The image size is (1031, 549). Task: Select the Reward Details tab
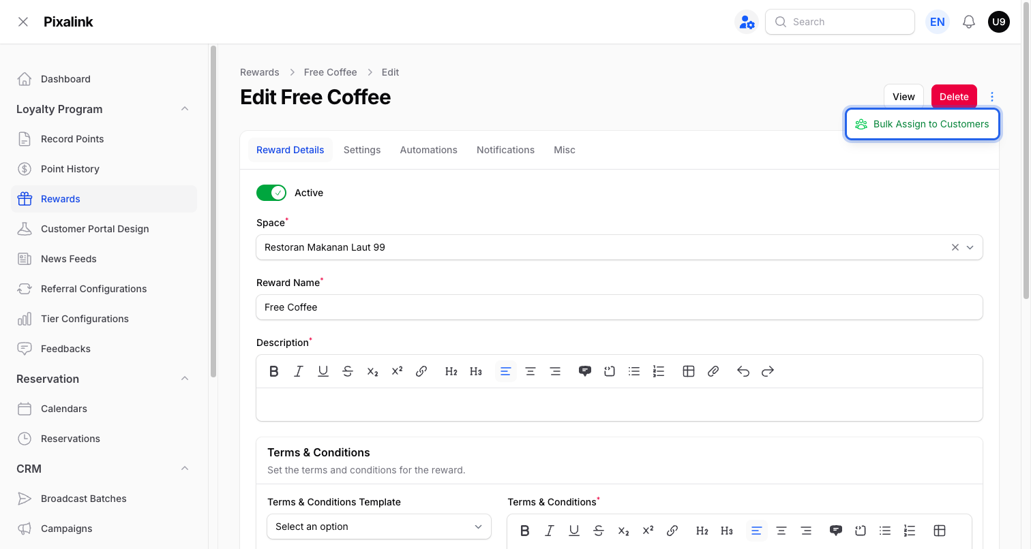pos(290,150)
